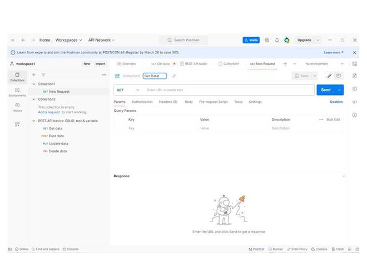Screen dimensions: 367x275
Task: Open the Send button dropdown arrow
Action: [339, 90]
